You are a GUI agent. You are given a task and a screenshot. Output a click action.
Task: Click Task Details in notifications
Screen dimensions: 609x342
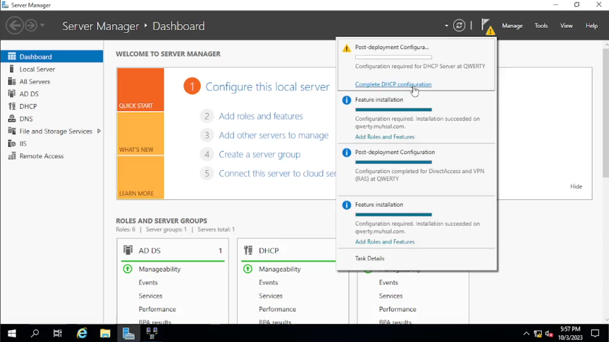point(370,259)
